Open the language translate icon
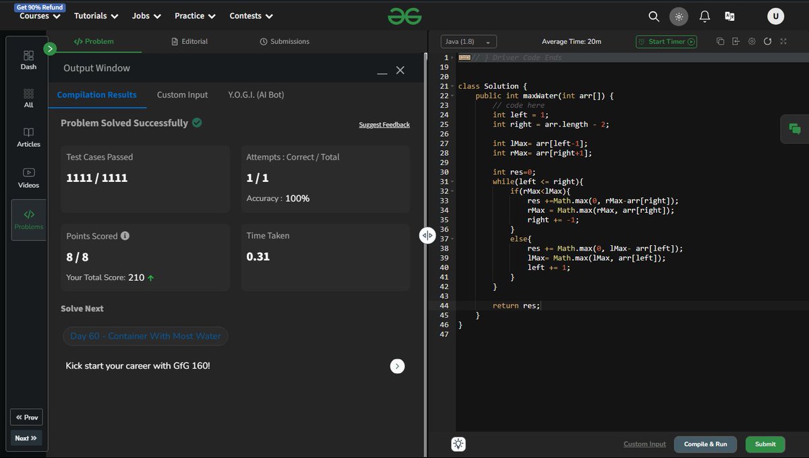This screenshot has width=809, height=458. coord(729,16)
